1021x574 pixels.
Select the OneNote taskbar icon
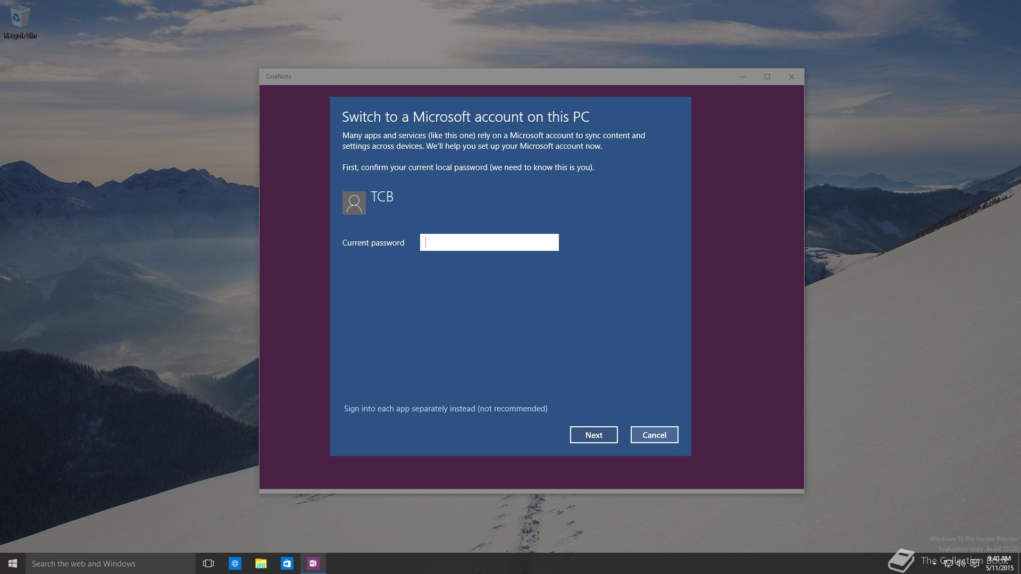click(x=313, y=563)
